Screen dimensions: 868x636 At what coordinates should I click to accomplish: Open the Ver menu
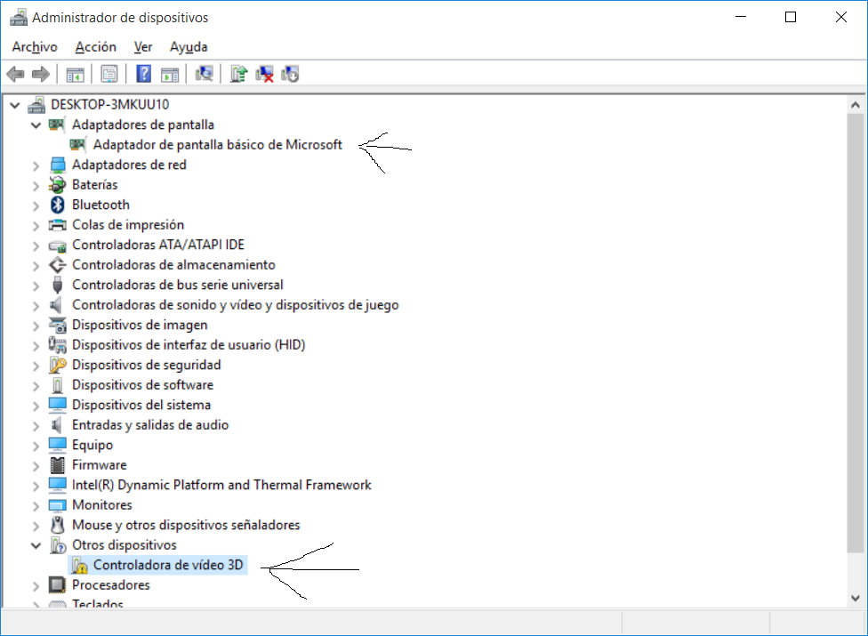(x=142, y=46)
